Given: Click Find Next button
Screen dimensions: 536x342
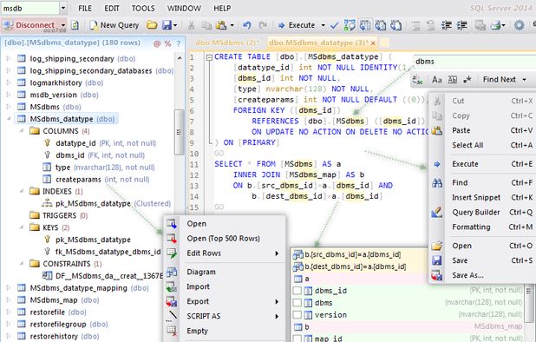Looking at the screenshot, I should (499, 79).
